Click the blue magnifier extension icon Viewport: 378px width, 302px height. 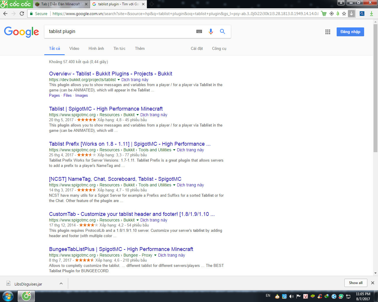point(362,14)
